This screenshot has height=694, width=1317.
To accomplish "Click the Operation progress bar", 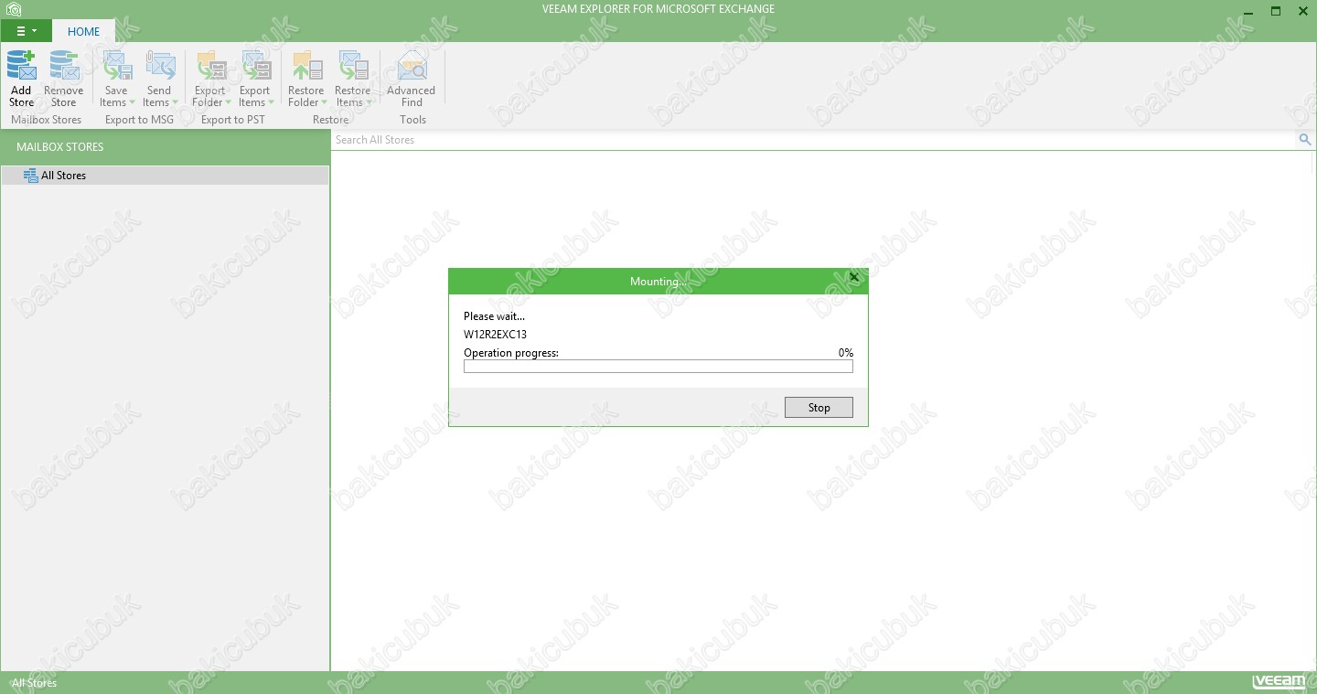I will click(x=658, y=367).
